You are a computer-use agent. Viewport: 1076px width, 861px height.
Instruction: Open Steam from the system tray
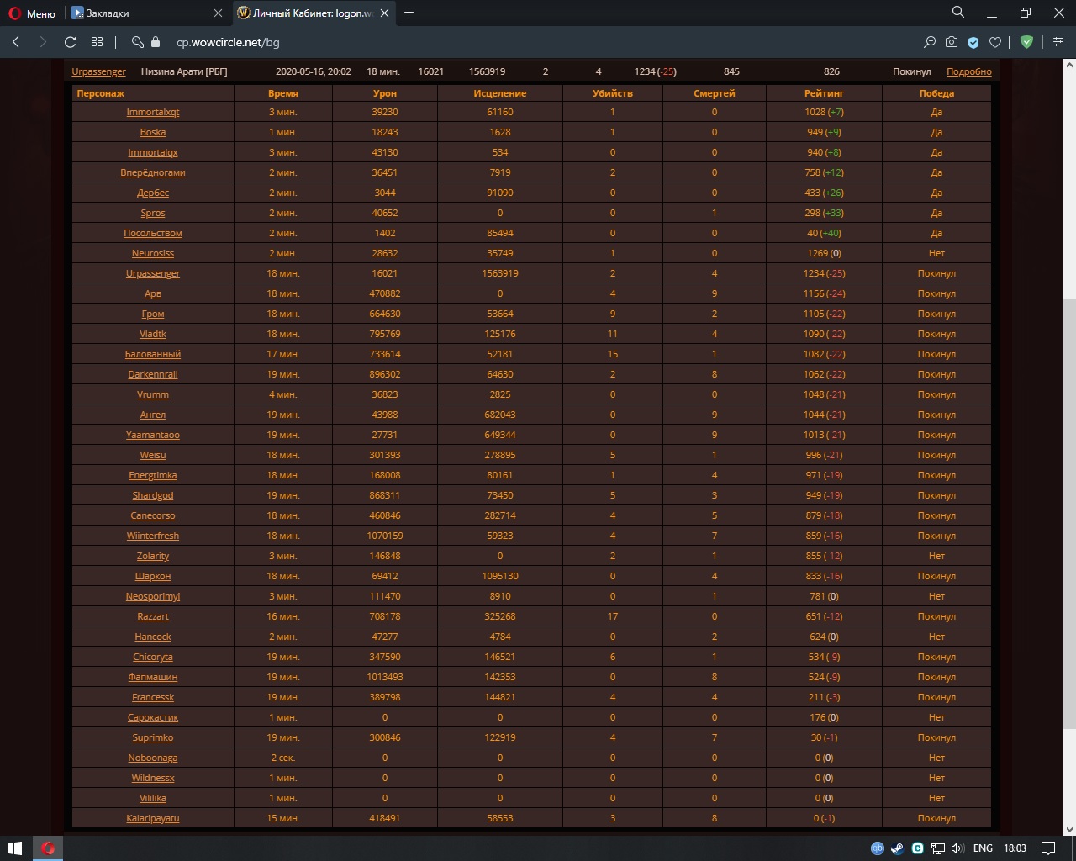point(897,848)
